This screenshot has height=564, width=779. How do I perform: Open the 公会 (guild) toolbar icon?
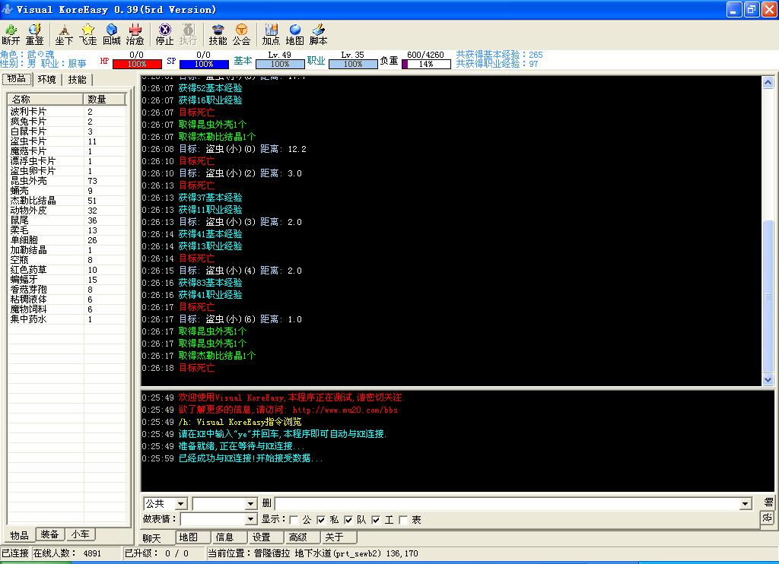pyautogui.click(x=241, y=34)
